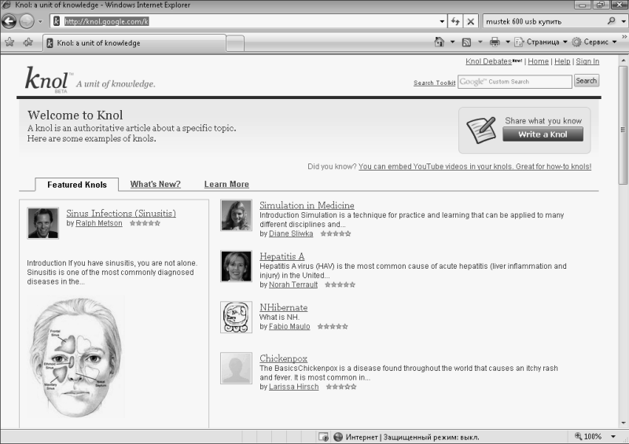
Task: Click Ralph Metson's portrait photo
Action: (x=43, y=223)
